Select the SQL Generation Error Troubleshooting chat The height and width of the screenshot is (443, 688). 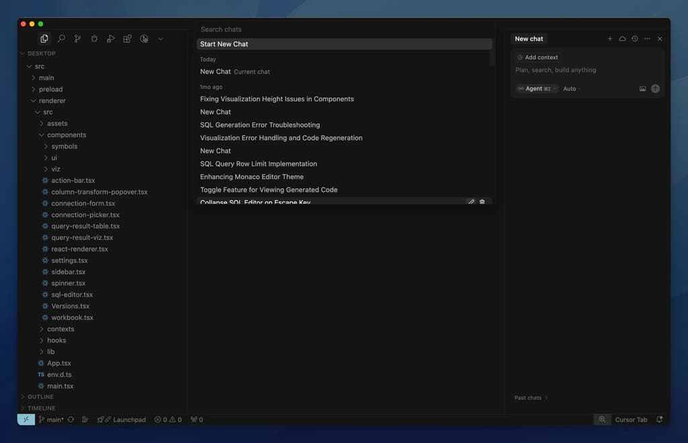coord(260,124)
